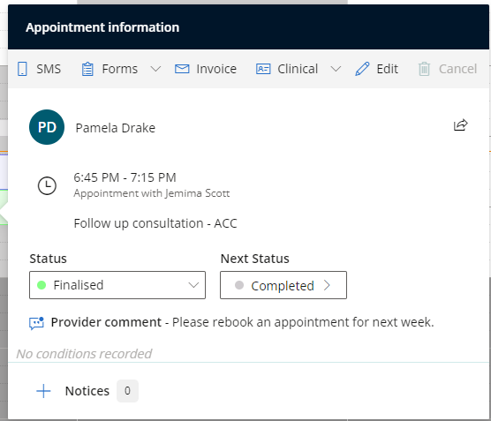The width and height of the screenshot is (491, 421).
Task: Open the Pamela Drake patient name
Action: click(115, 128)
